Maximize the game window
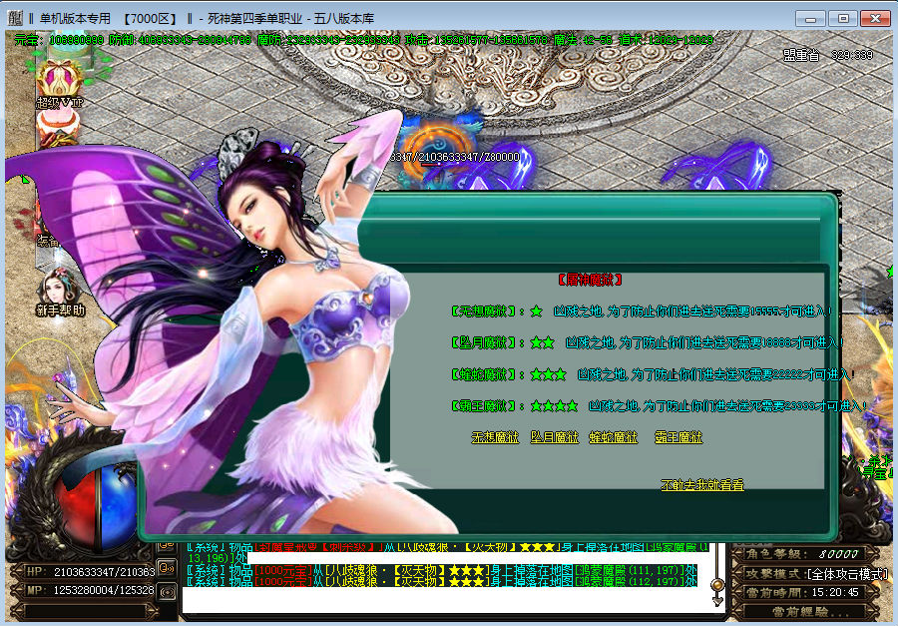The width and height of the screenshot is (898, 626). tap(843, 17)
